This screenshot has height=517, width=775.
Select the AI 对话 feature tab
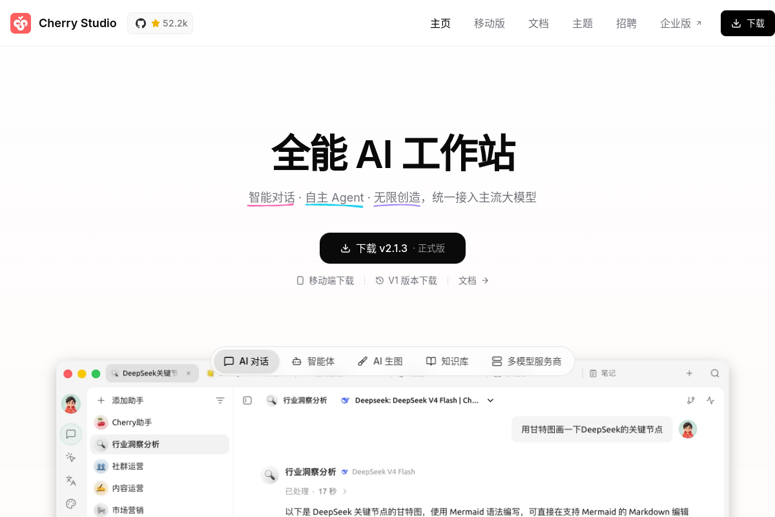(x=246, y=361)
